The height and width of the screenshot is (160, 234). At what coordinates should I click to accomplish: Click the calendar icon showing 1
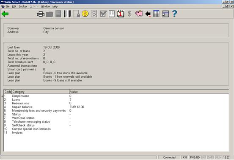tap(121, 14)
